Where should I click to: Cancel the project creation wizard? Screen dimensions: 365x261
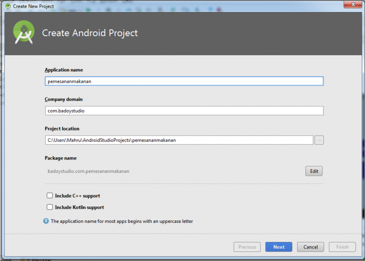(310, 247)
